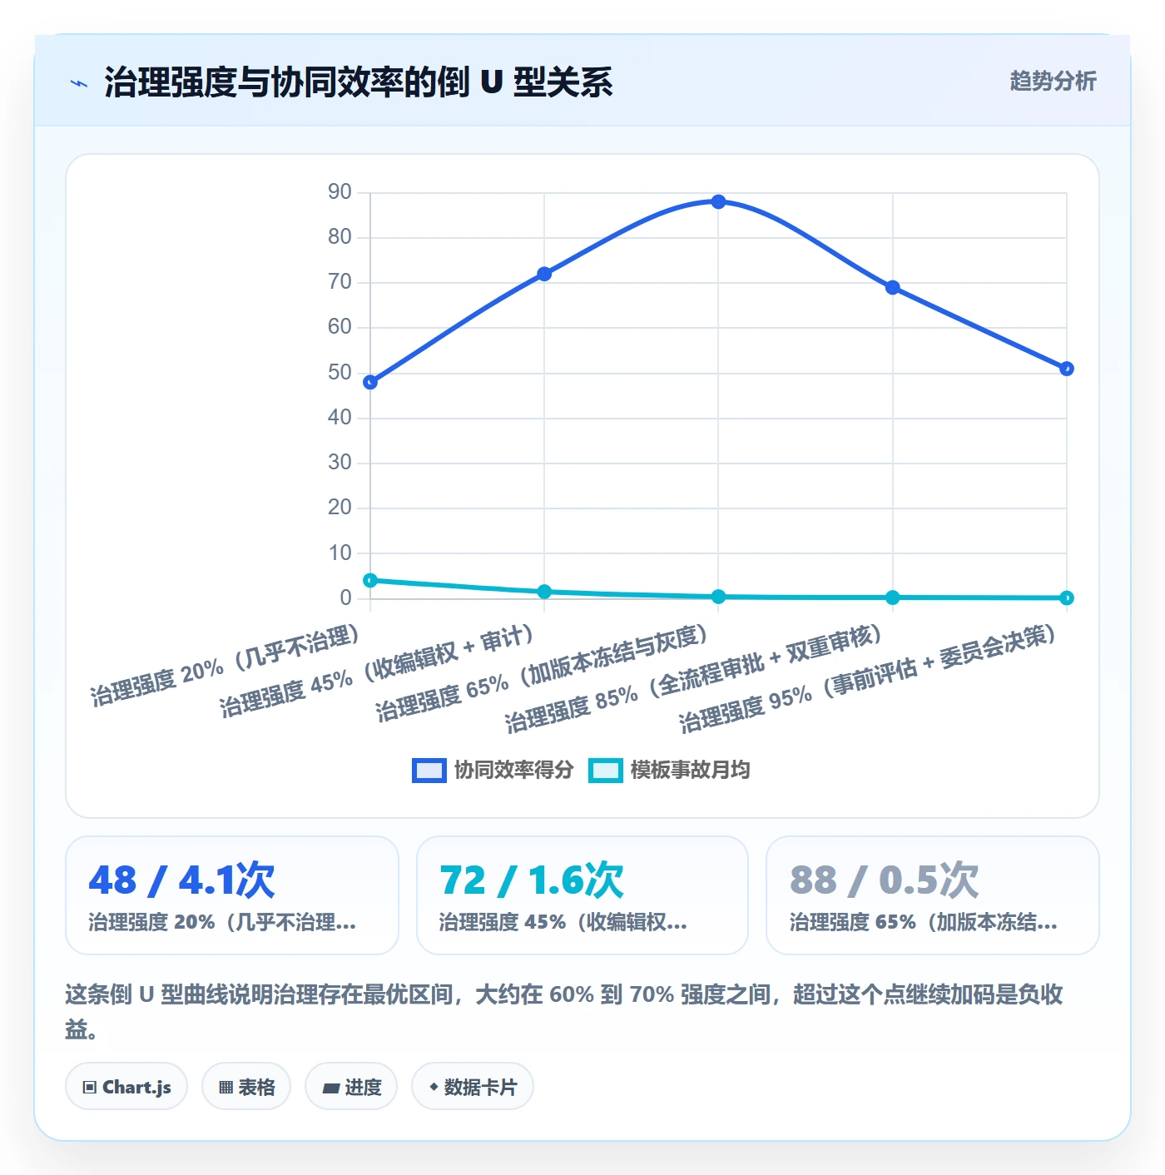Click the 治理强度 45%（收编辑权 + 审计） axis label

coord(376,671)
